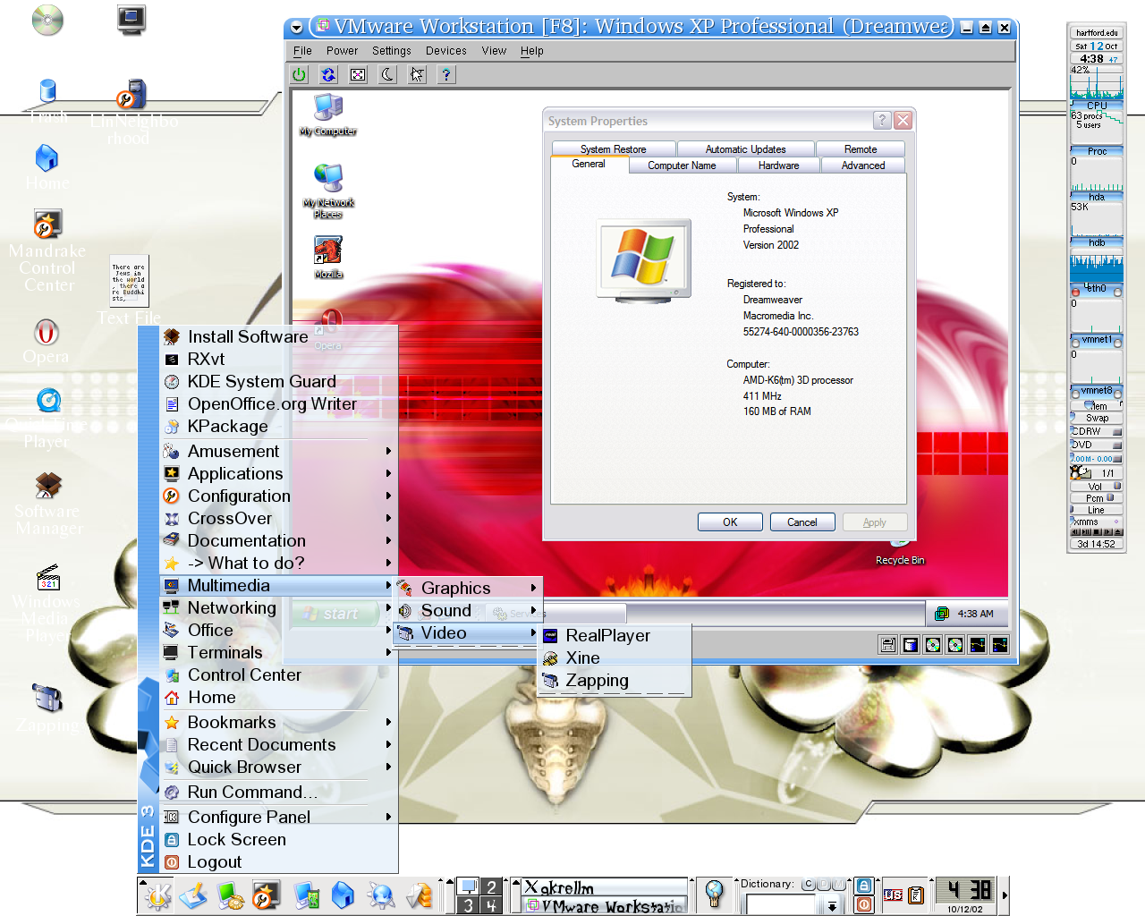
Task: Expand Amusement submenu in K menu
Action: point(278,451)
